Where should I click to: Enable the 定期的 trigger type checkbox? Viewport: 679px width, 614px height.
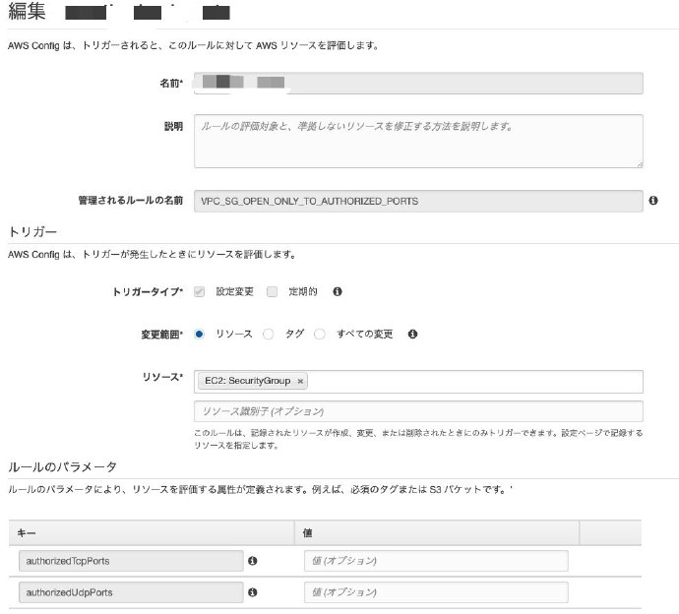(x=272, y=291)
